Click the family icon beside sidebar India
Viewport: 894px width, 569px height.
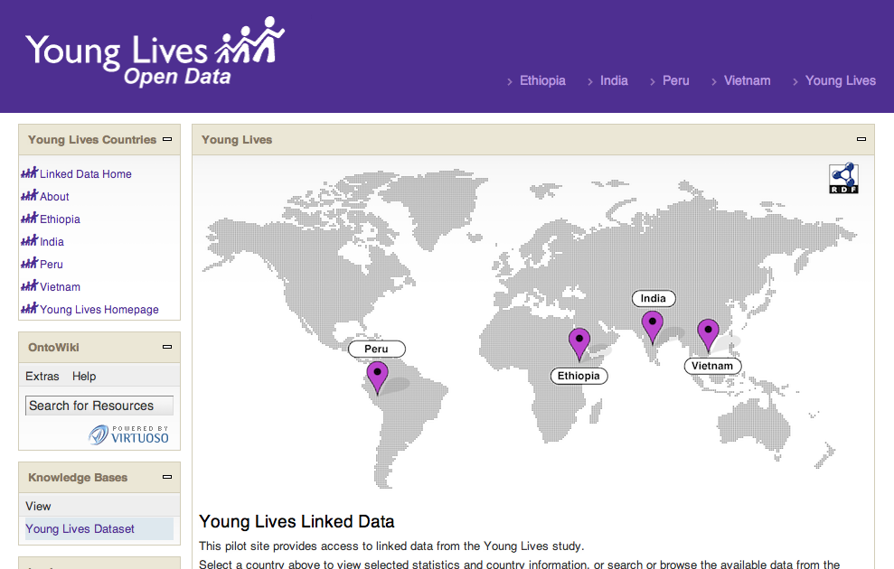pos(30,240)
